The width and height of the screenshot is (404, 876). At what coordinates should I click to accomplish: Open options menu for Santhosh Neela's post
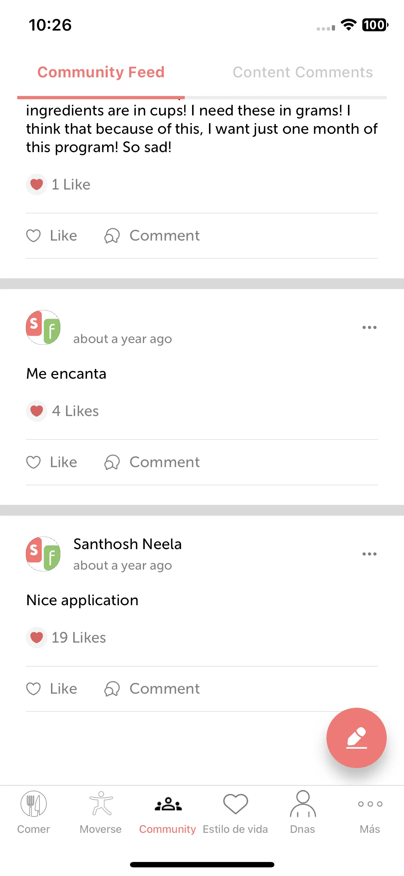pyautogui.click(x=369, y=554)
